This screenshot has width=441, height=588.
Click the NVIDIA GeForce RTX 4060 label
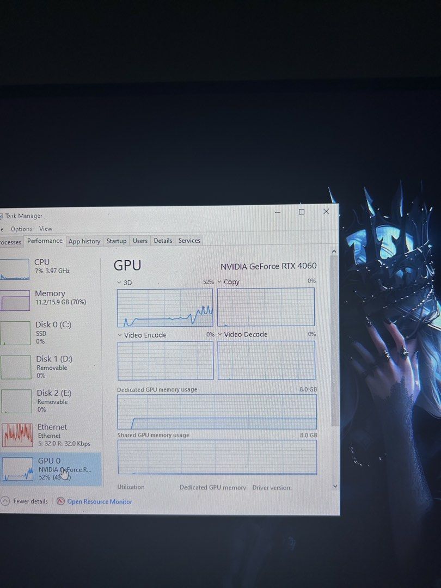point(268,266)
